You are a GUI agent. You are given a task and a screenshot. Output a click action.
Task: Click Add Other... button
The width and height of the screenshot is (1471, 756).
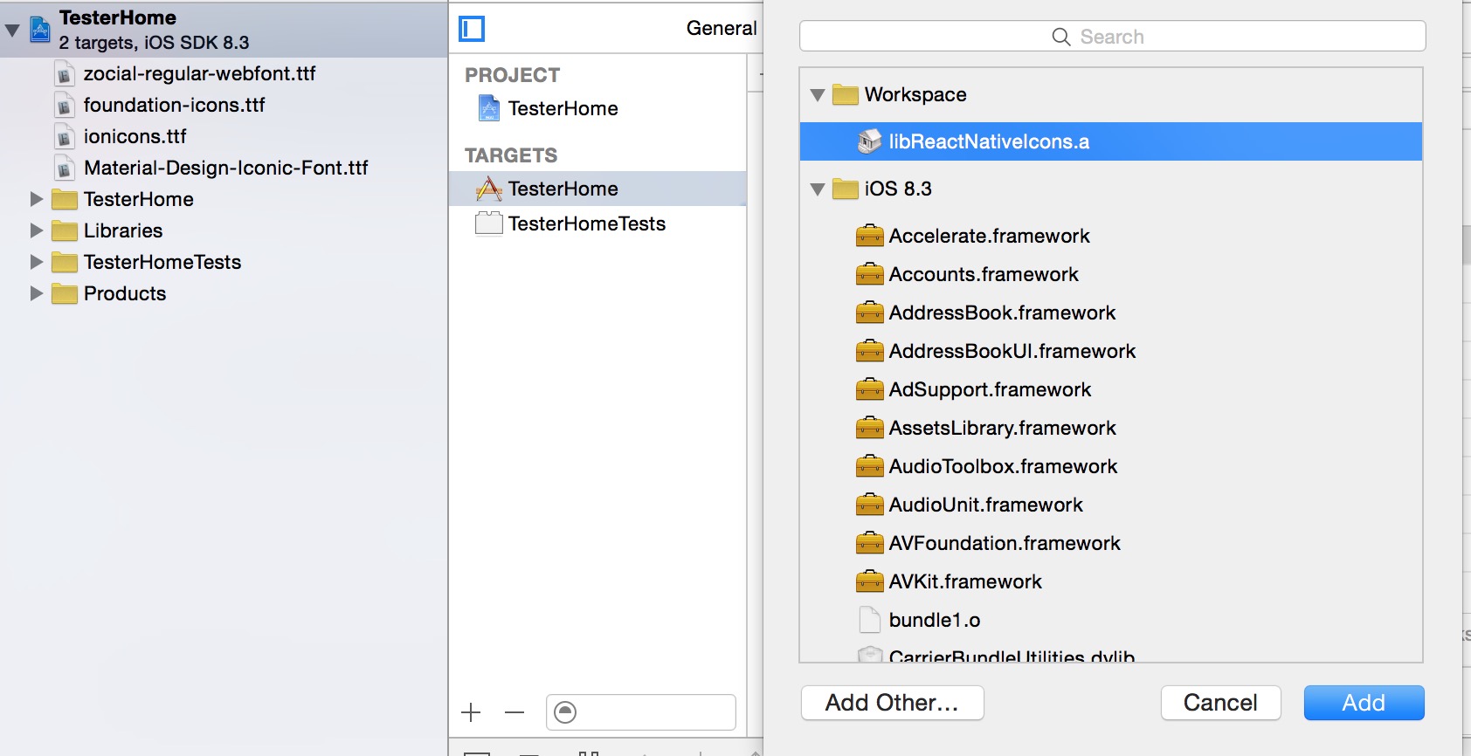892,703
